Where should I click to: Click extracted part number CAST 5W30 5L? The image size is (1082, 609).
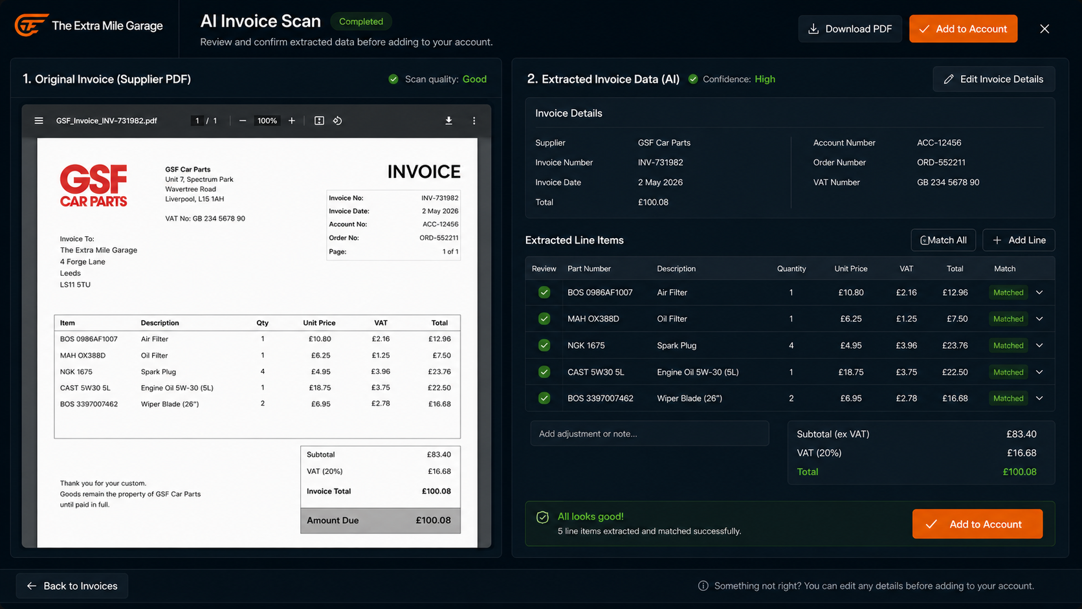point(596,372)
